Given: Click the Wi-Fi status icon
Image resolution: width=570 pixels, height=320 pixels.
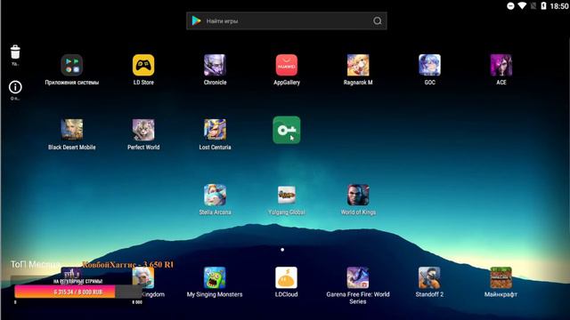Looking at the screenshot, I should click(x=522, y=5).
